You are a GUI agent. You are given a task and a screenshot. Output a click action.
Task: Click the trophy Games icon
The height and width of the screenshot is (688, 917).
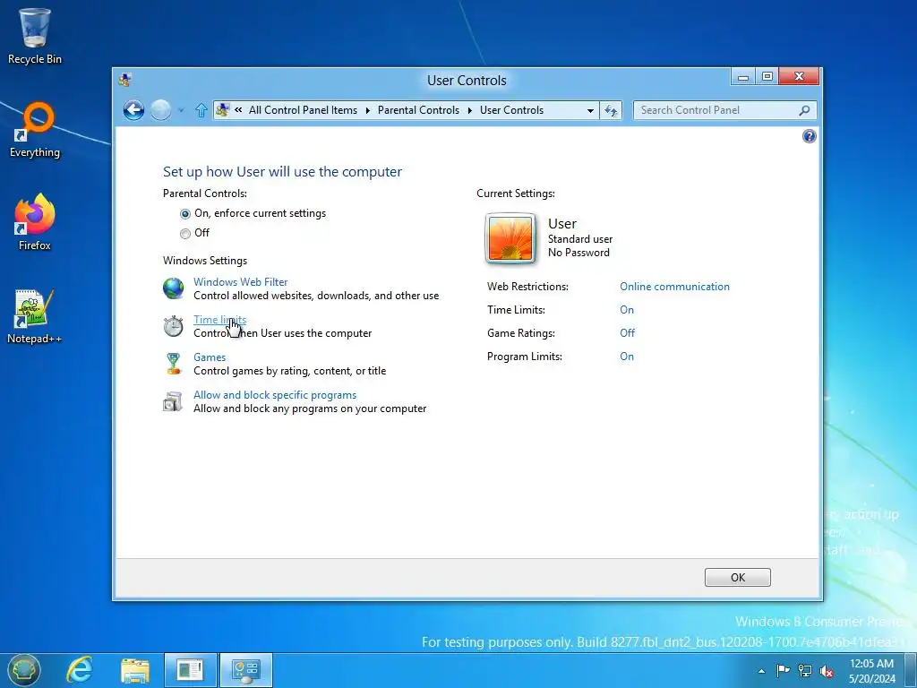[173, 364]
